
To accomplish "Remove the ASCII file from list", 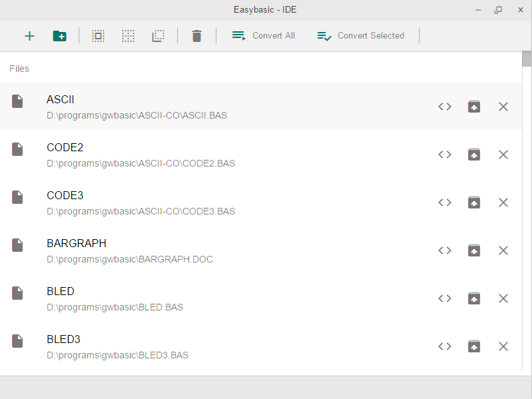I will pyautogui.click(x=503, y=107).
